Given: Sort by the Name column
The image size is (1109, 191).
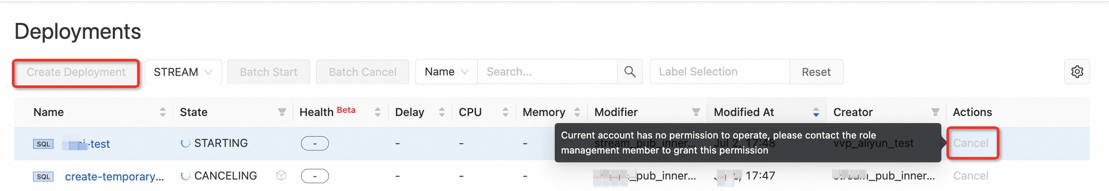Looking at the screenshot, I should tap(163, 112).
